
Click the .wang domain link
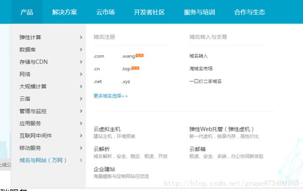click(x=128, y=56)
